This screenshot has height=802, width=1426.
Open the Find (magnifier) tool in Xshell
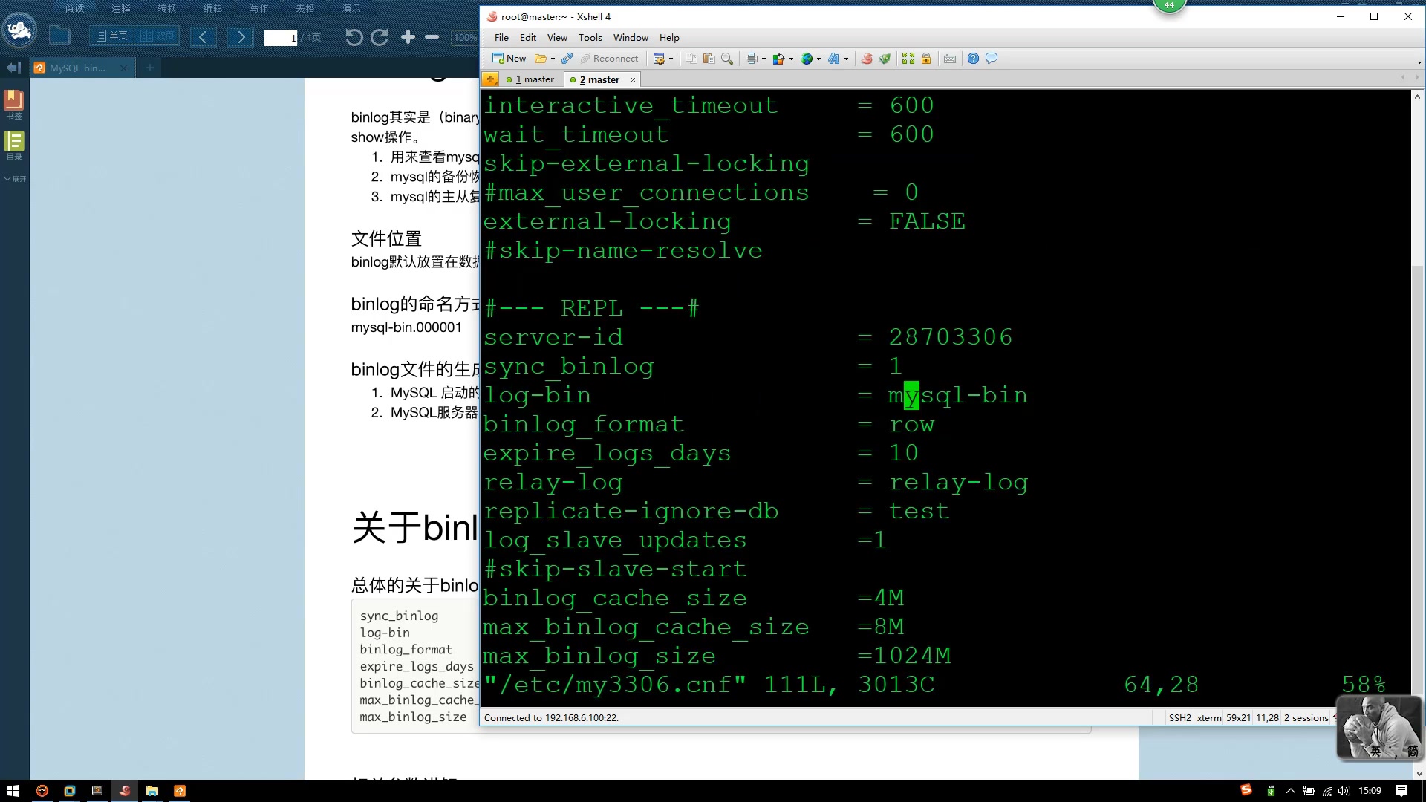click(727, 59)
